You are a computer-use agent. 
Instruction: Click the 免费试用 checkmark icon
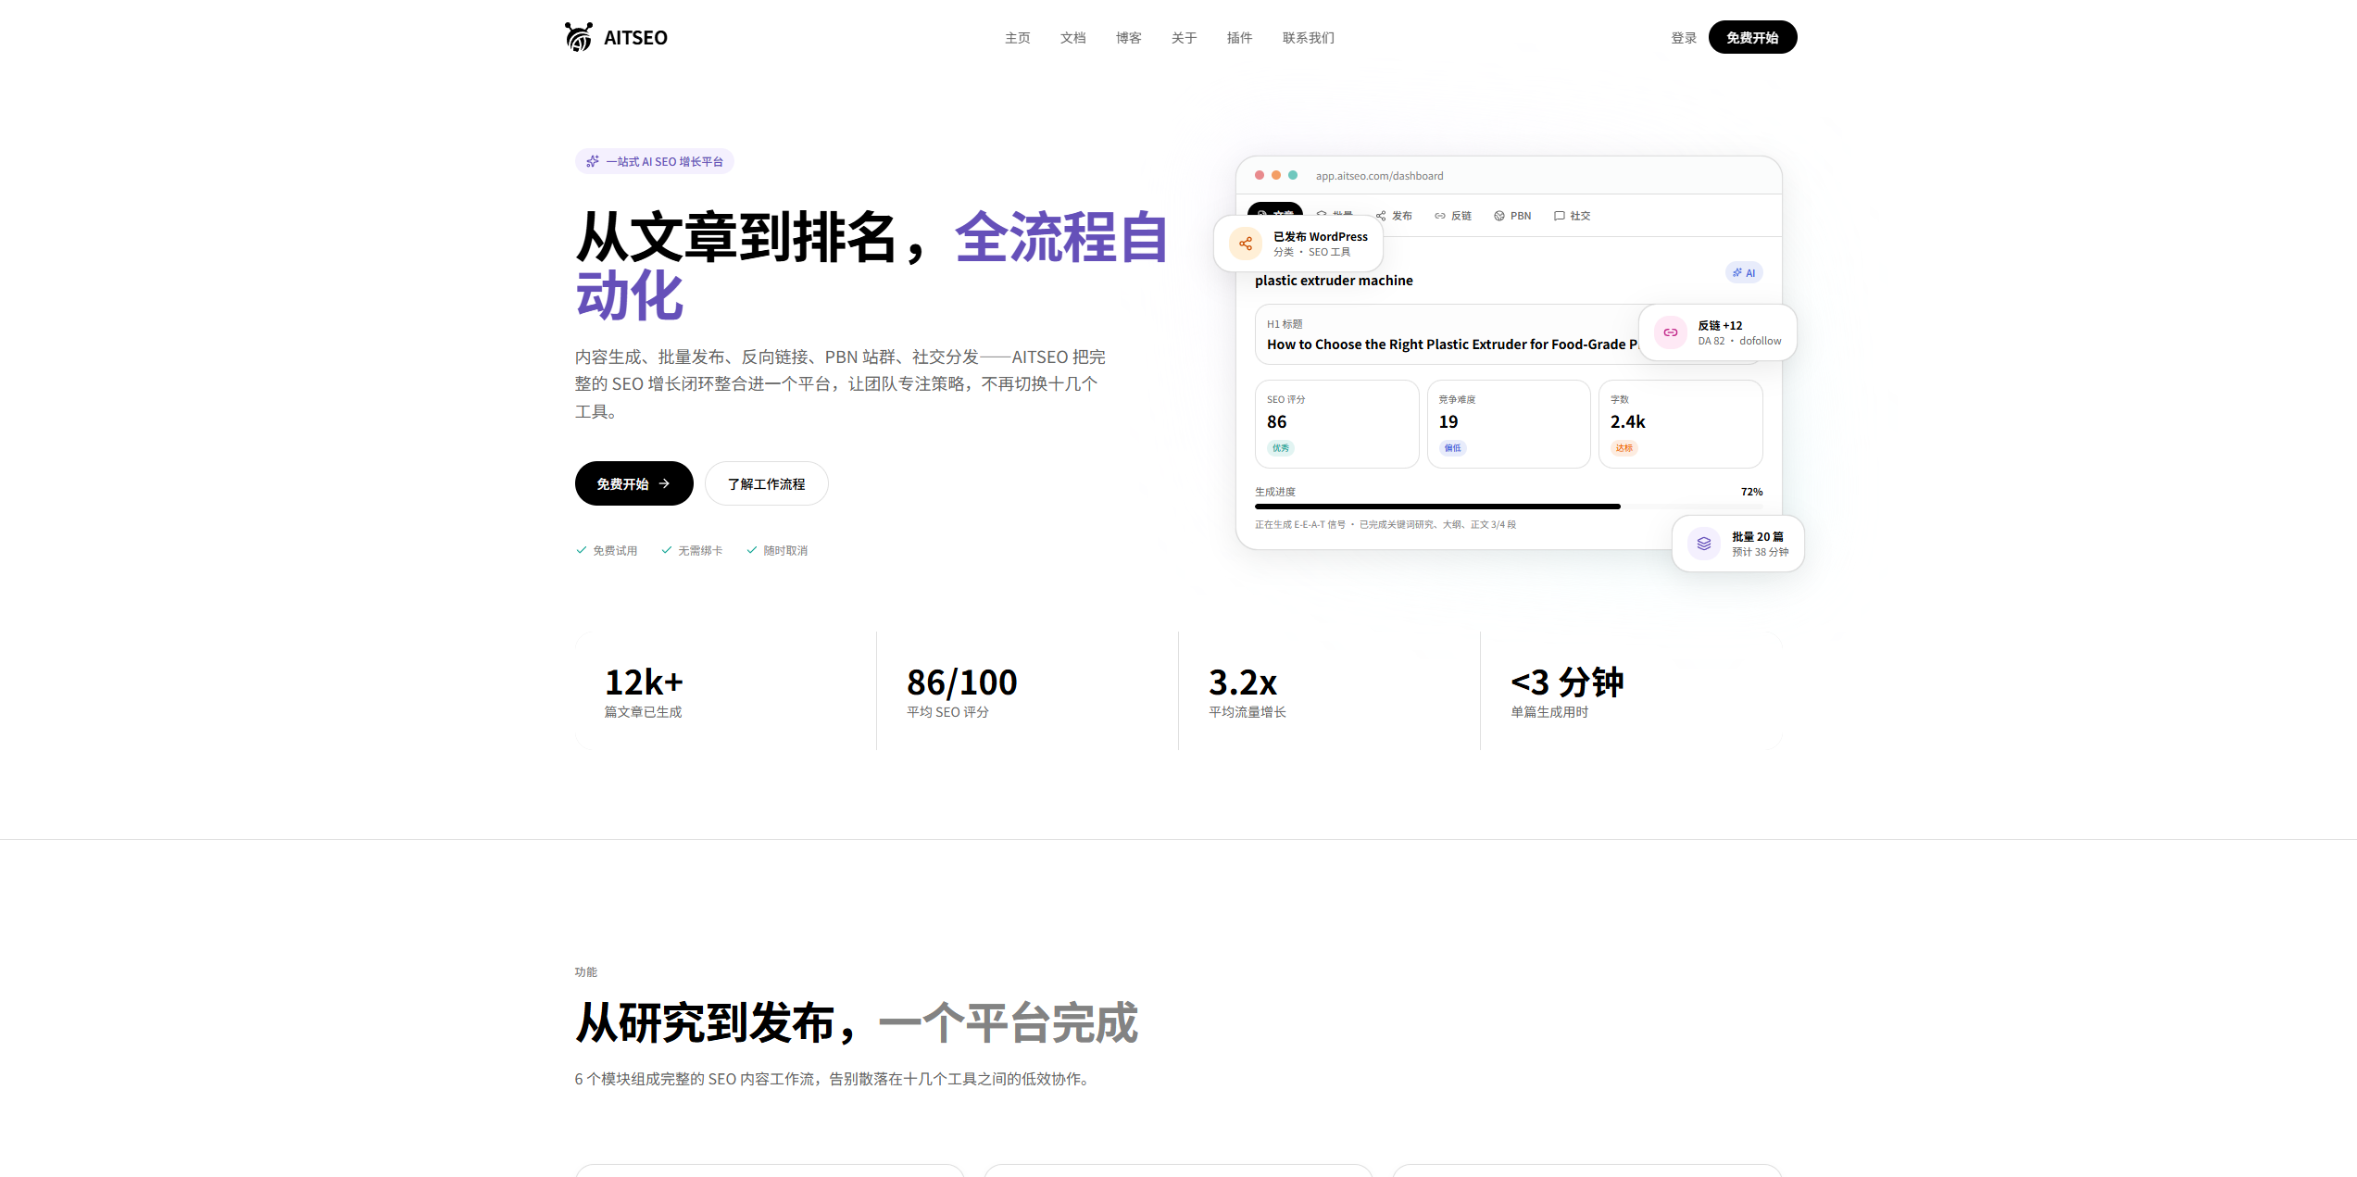(x=582, y=550)
